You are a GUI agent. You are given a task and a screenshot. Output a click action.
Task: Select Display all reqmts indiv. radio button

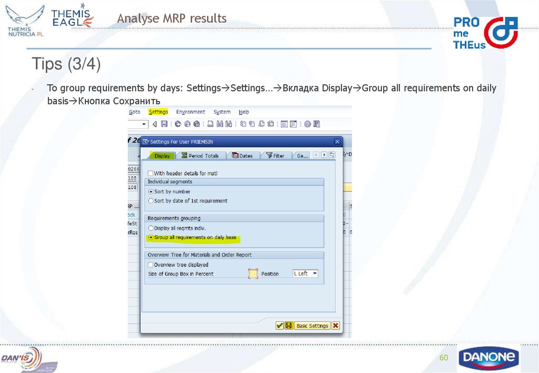point(151,227)
